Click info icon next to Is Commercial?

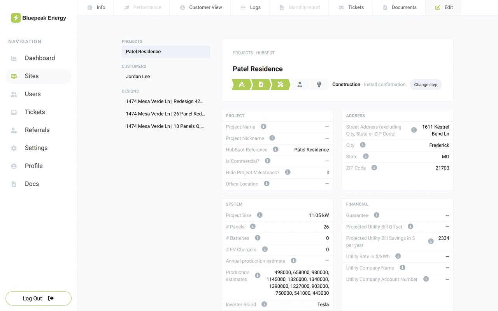click(267, 161)
